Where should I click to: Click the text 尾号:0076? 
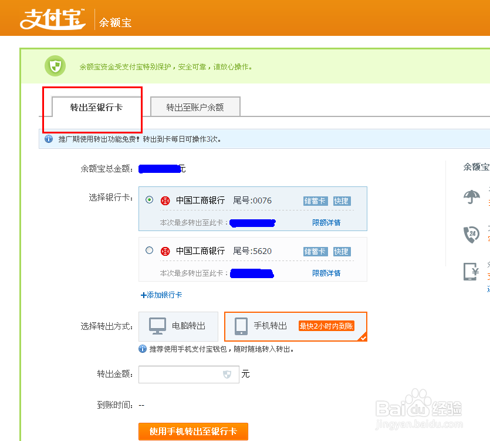[x=252, y=201]
